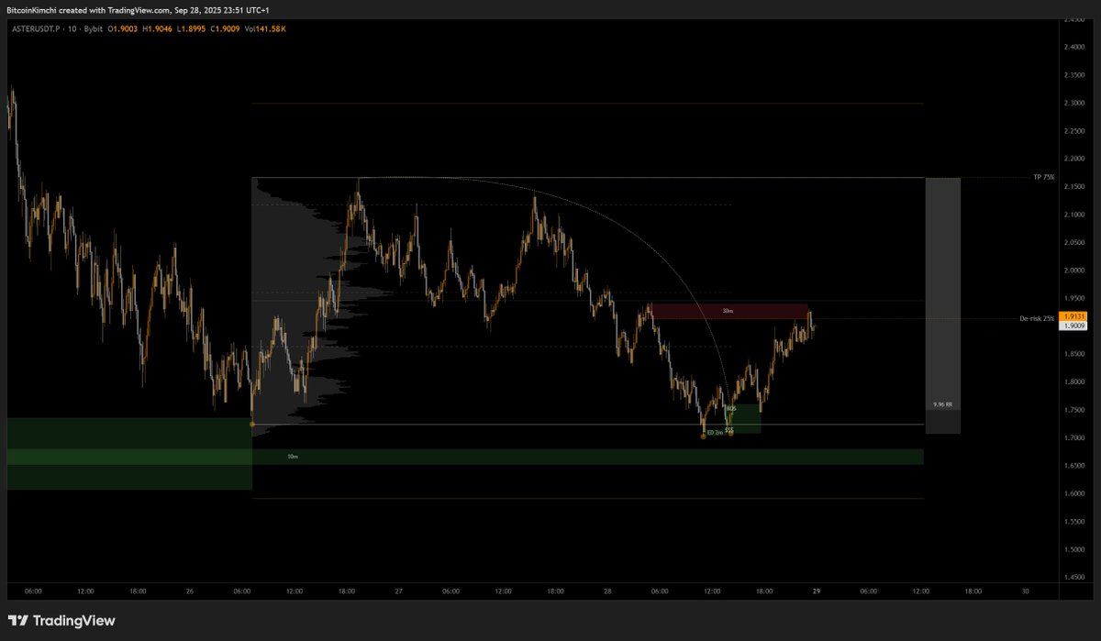
Task: Open the 10-minute interval selector
Action: [x=72, y=28]
